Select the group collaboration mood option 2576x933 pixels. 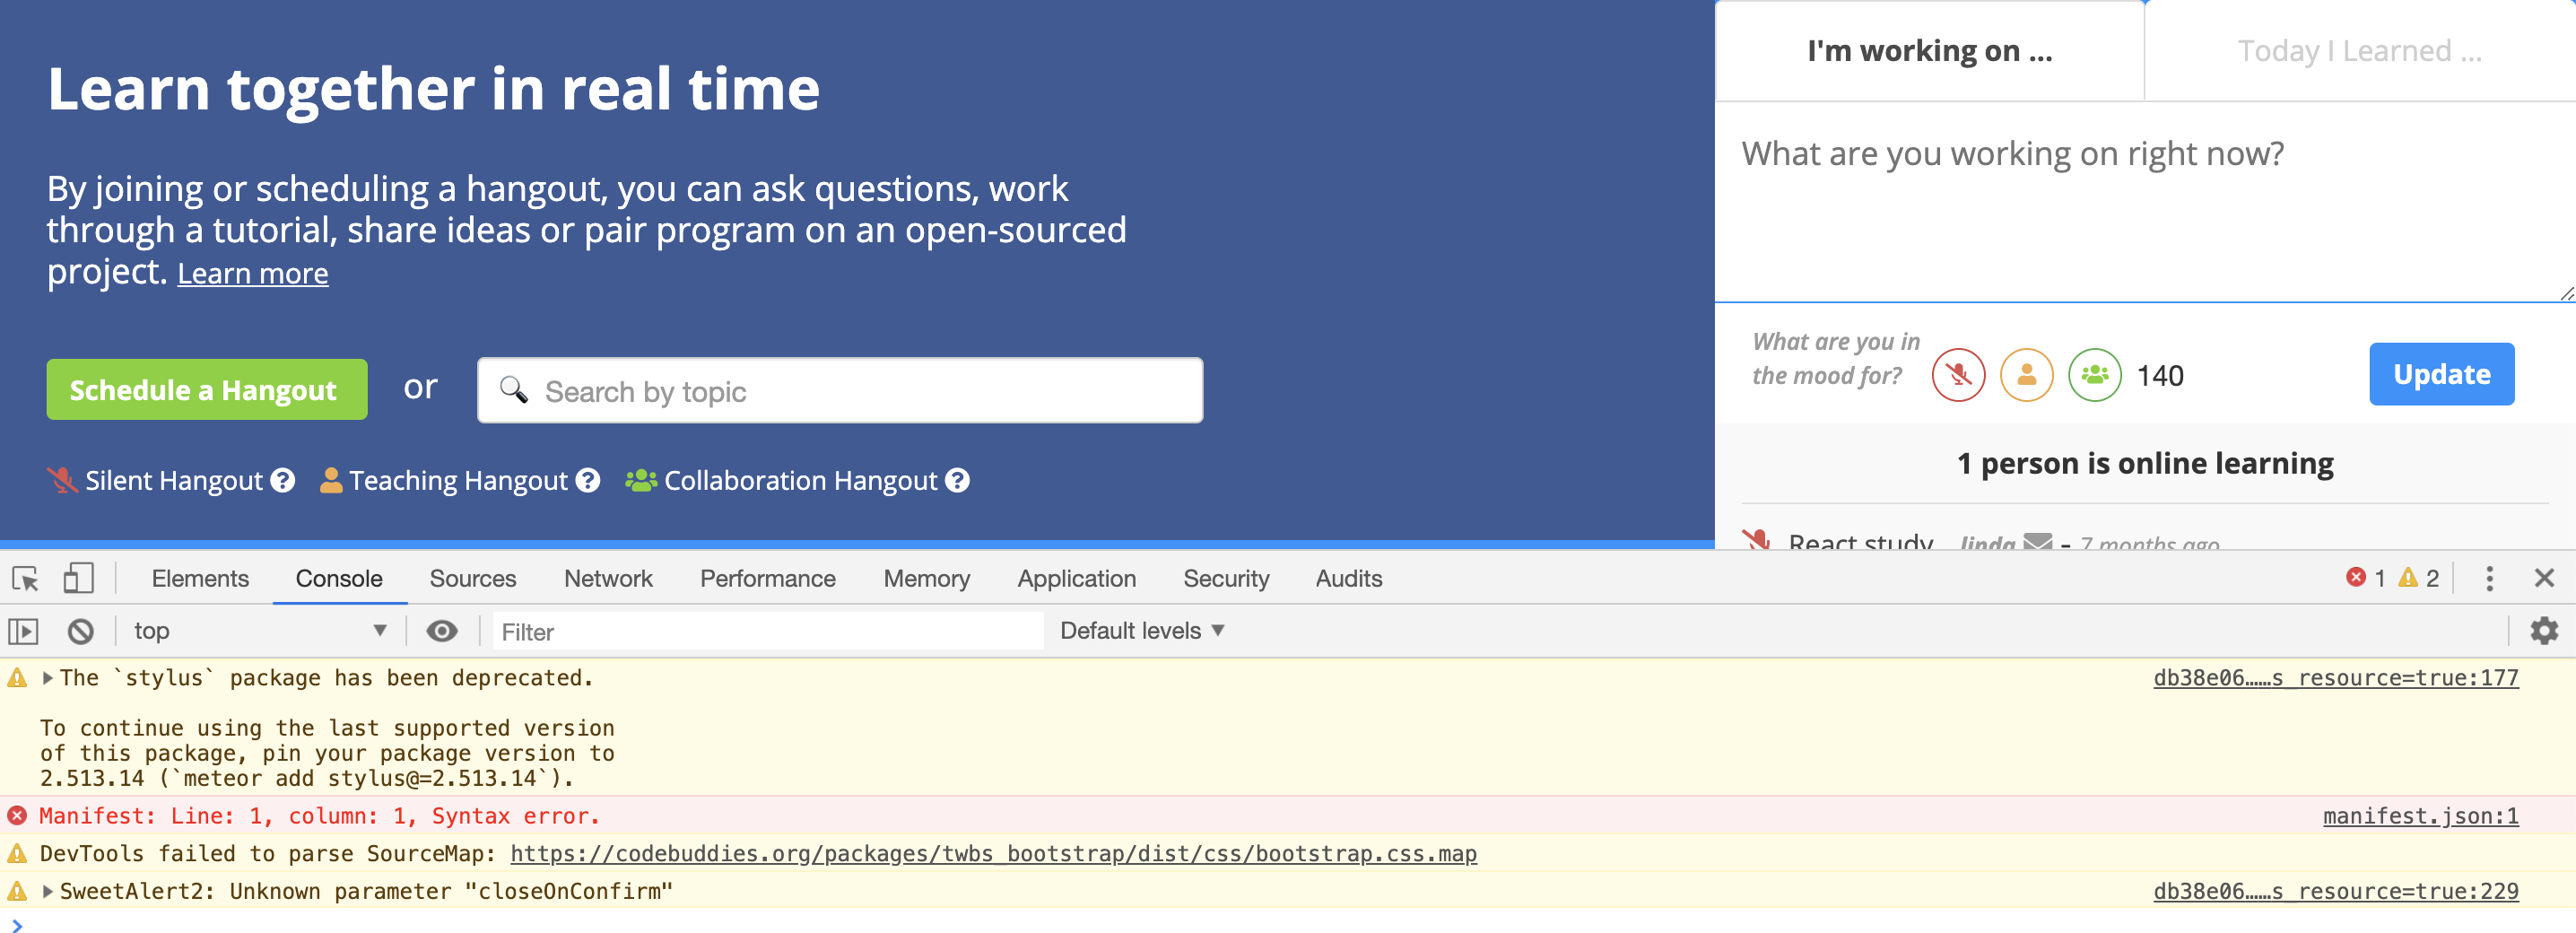point(2094,374)
